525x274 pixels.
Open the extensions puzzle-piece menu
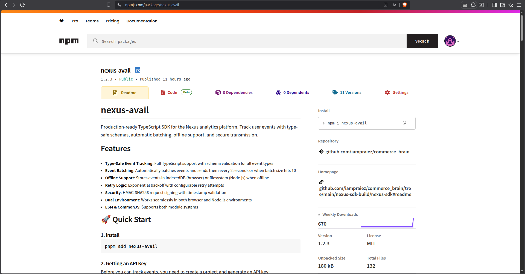coord(473,5)
